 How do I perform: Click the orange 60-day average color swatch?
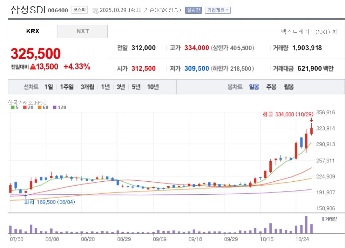pos(40,107)
